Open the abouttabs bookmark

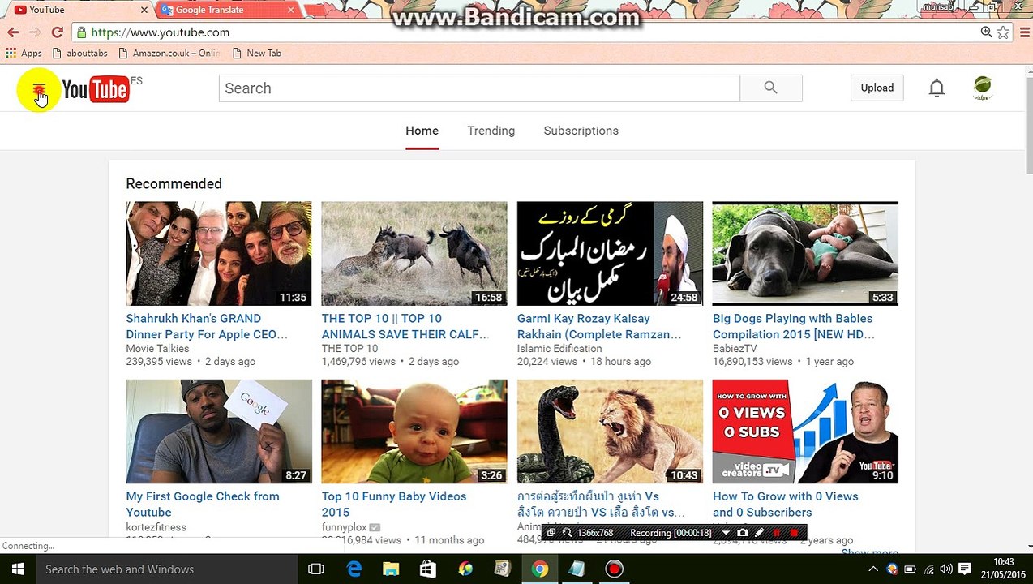point(79,53)
